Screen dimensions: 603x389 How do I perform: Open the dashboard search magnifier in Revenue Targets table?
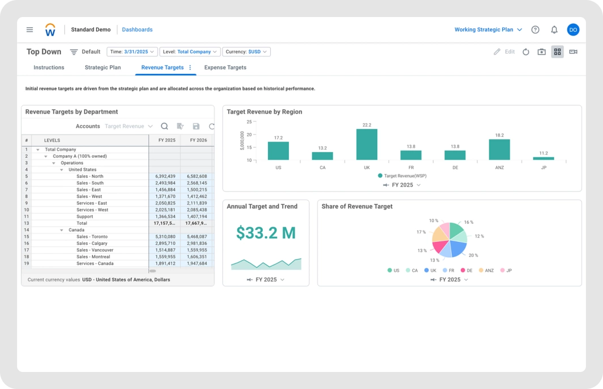164,126
